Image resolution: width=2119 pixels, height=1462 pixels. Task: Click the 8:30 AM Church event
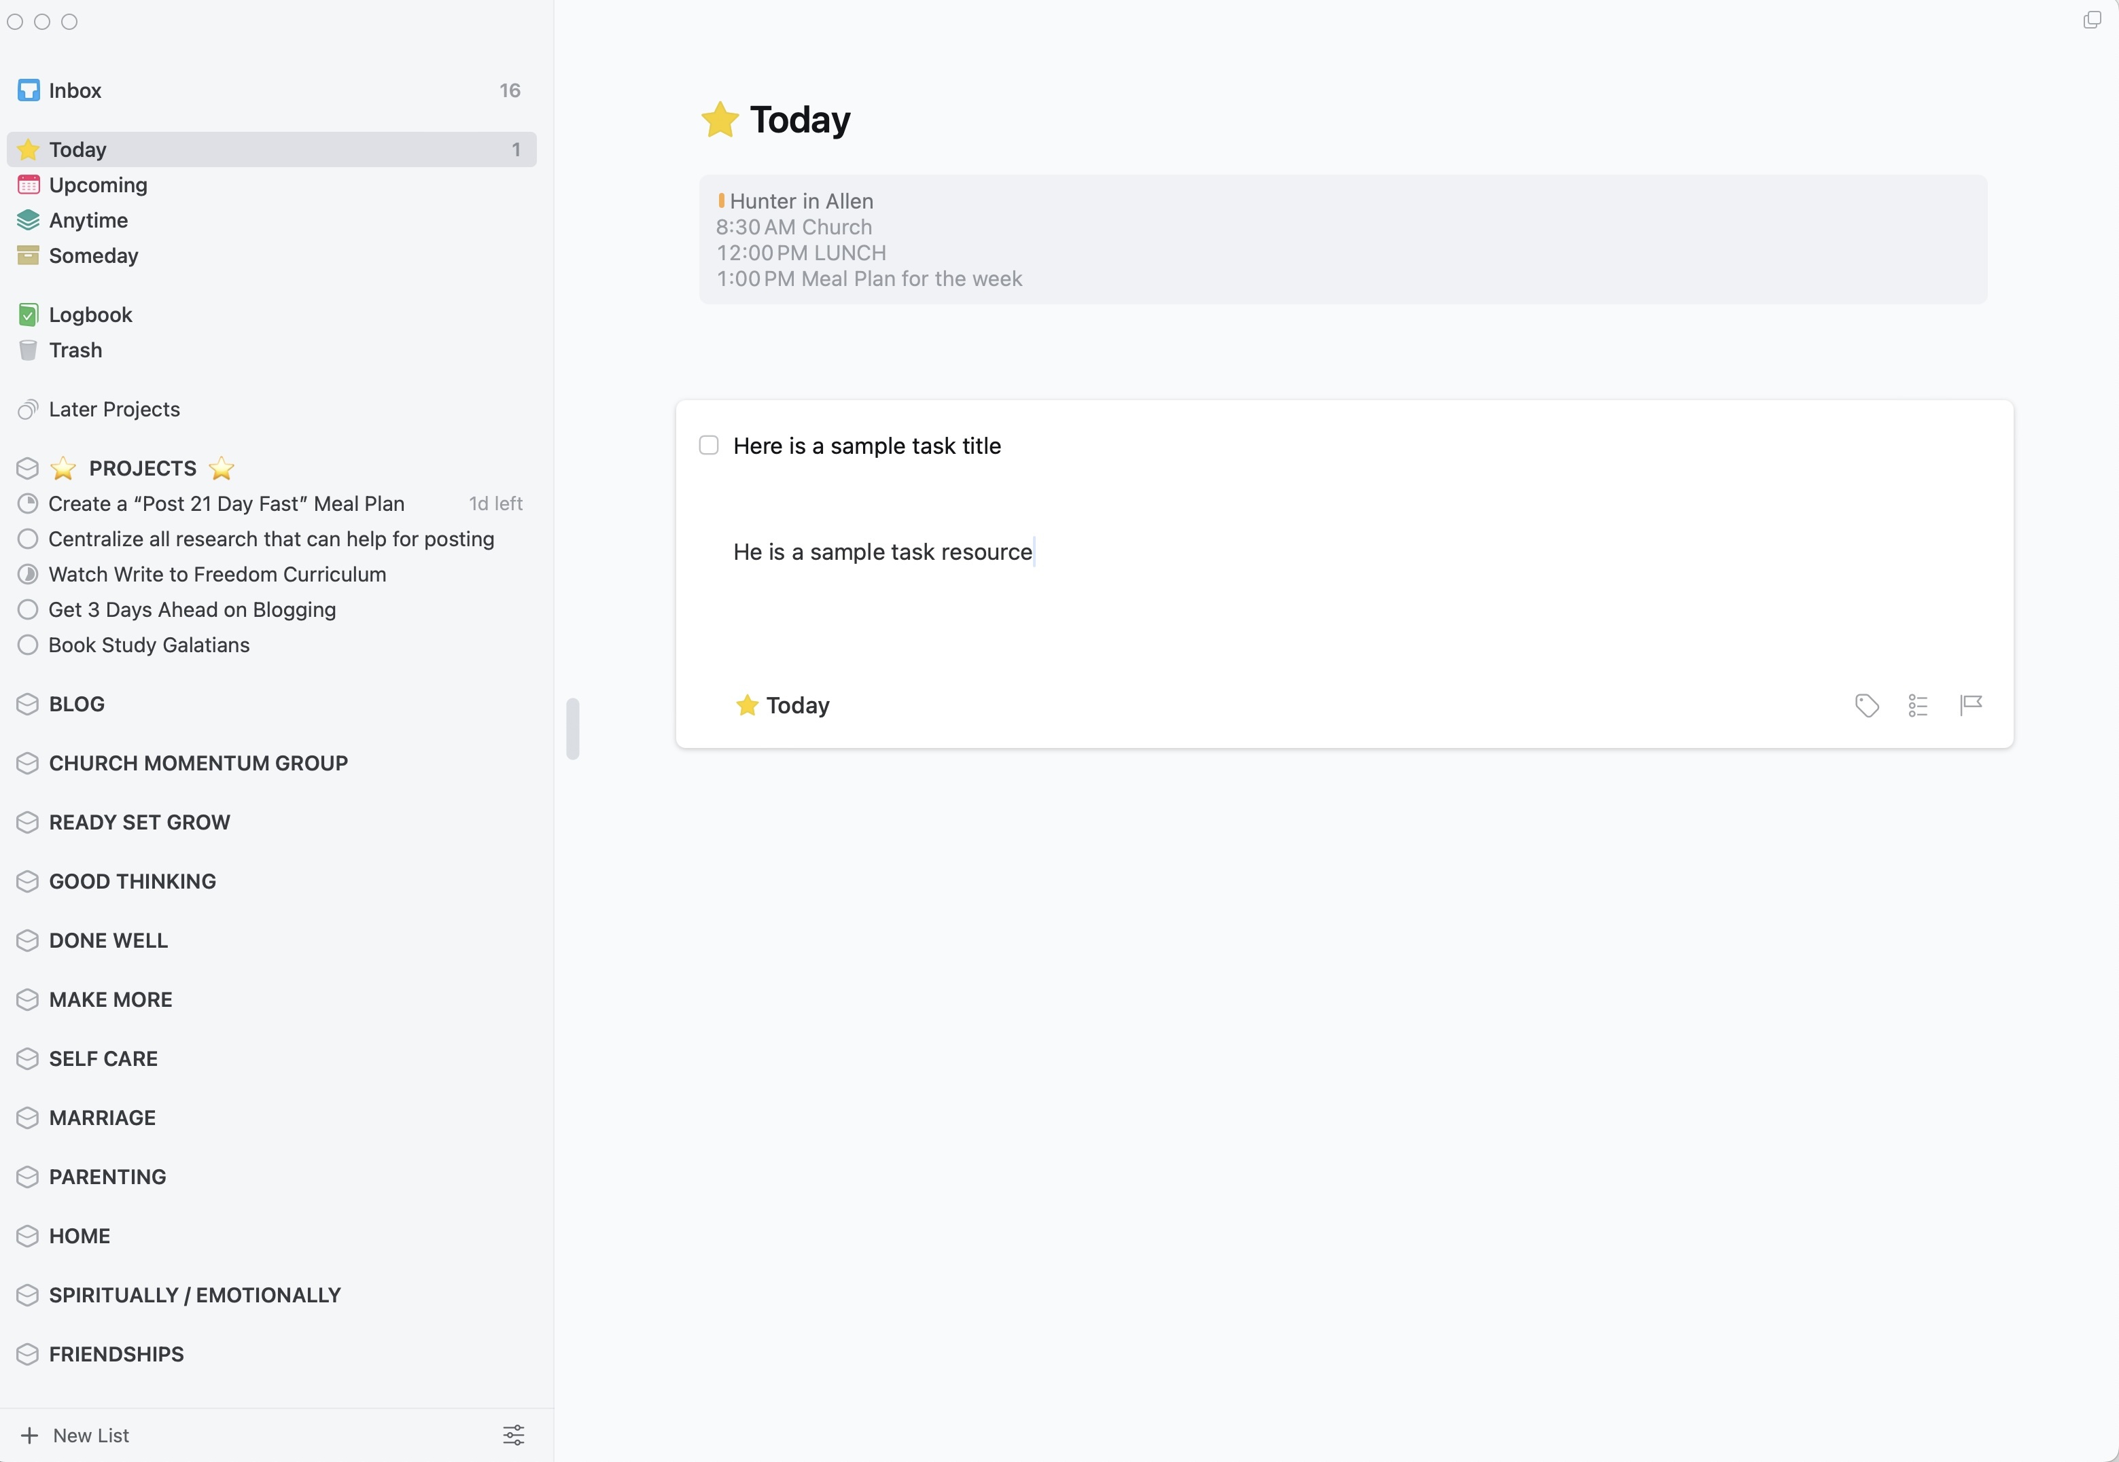[x=793, y=227]
